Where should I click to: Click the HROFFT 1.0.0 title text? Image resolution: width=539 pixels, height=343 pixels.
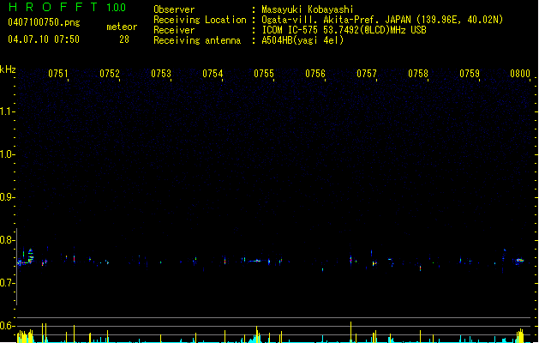68,7
